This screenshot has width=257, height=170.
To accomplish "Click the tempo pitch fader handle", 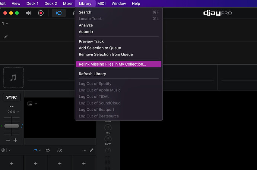I will coord(12,126).
